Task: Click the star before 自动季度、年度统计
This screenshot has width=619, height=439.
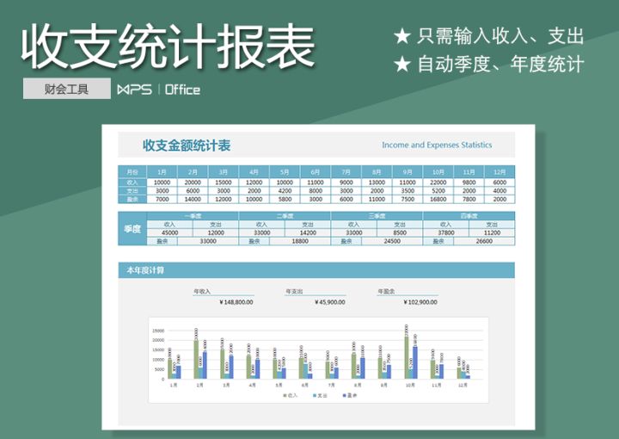Action: 401,65
